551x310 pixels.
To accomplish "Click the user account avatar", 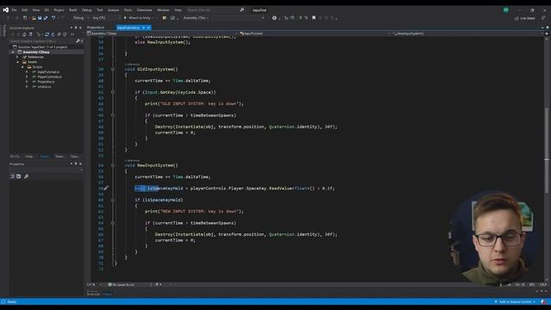I will tap(506, 9).
